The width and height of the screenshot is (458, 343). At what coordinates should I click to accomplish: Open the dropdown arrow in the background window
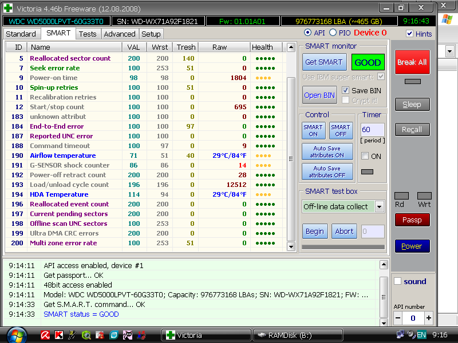(449, 51)
